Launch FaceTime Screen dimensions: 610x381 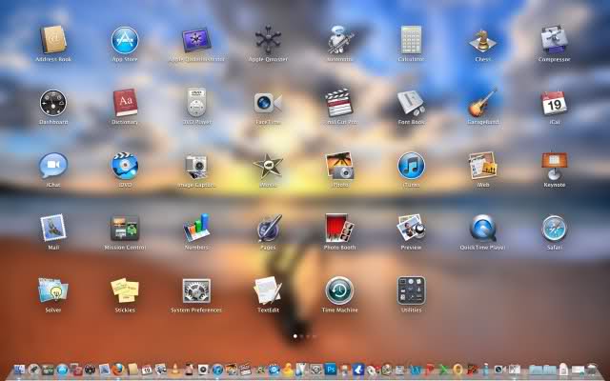[268, 103]
